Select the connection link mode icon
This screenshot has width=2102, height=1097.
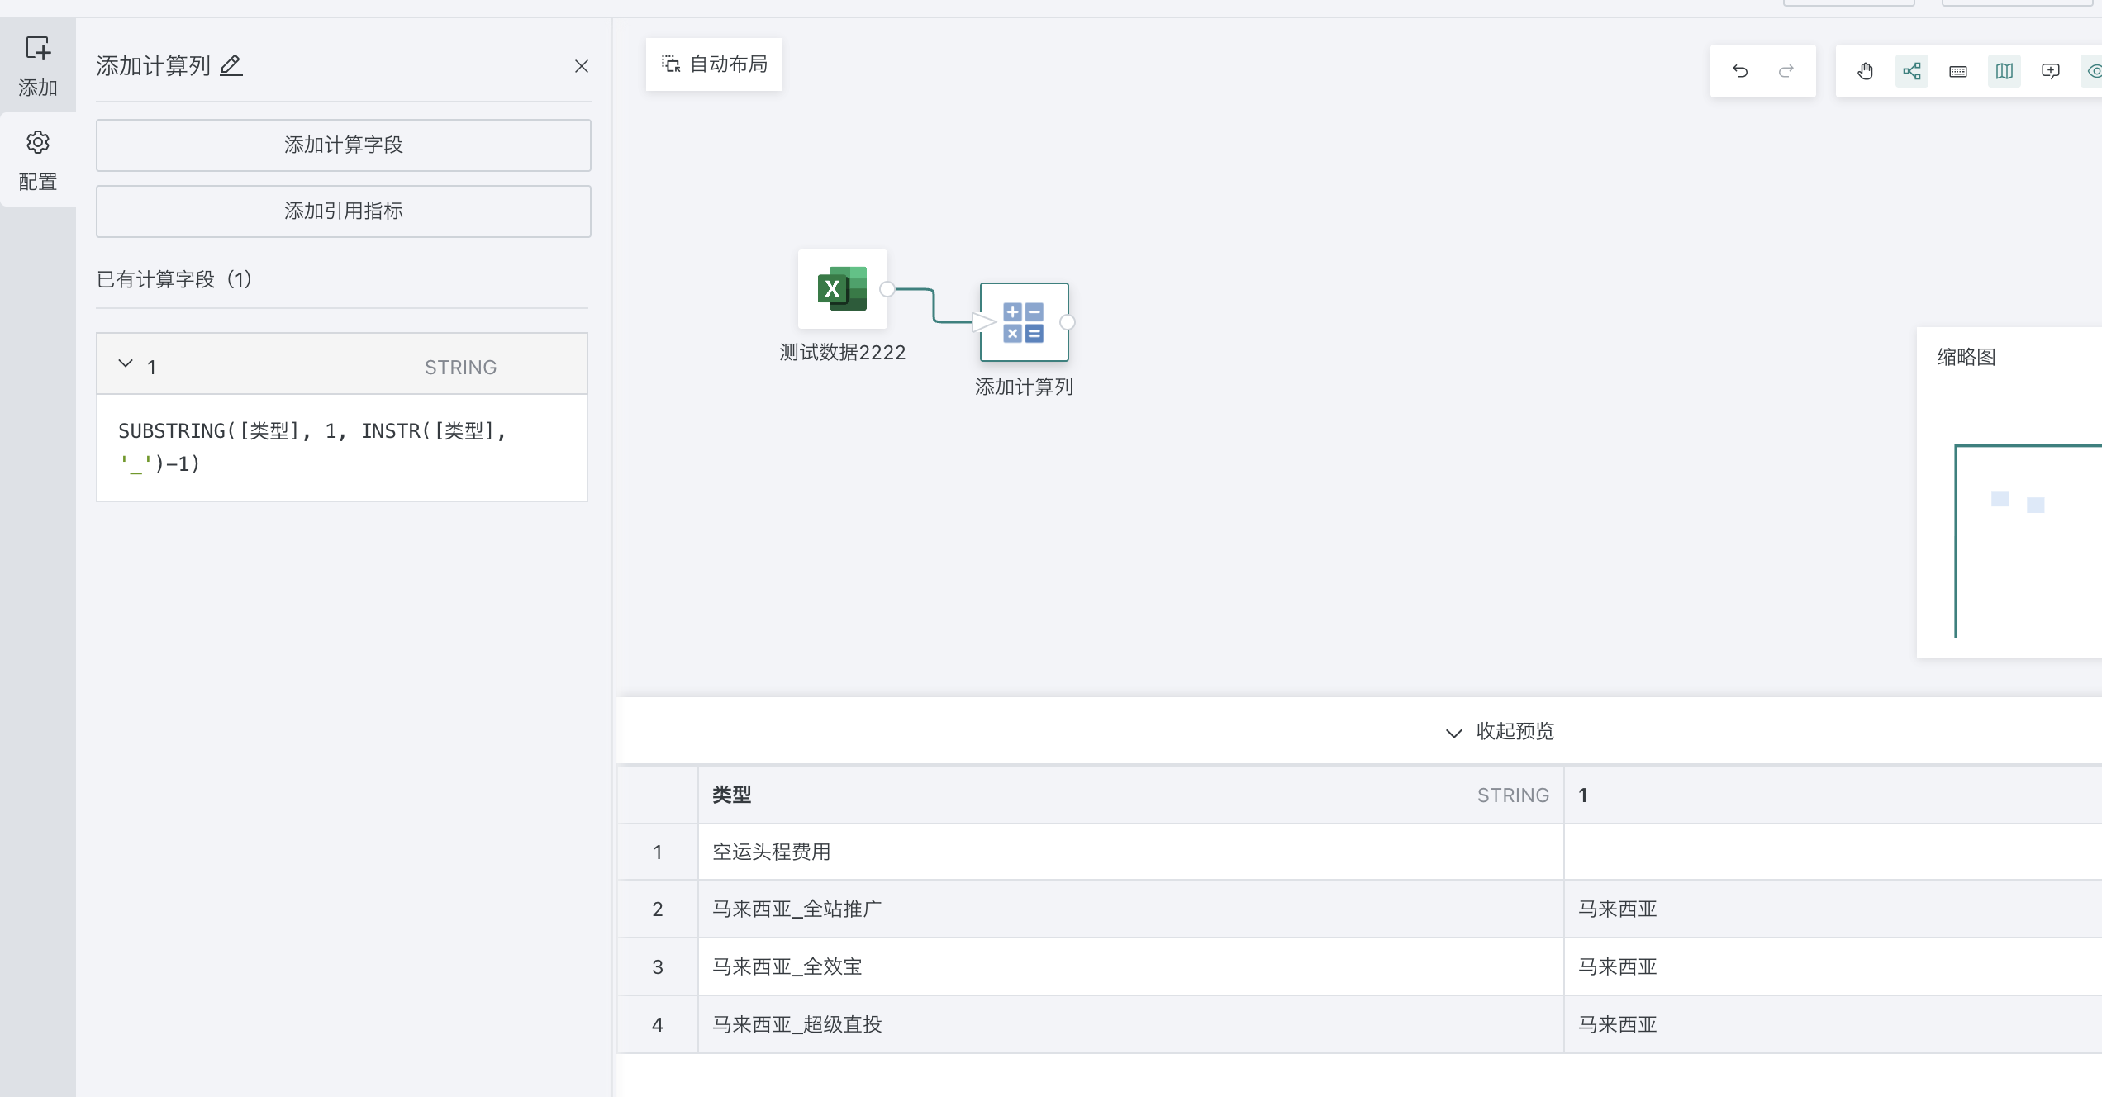1911,71
